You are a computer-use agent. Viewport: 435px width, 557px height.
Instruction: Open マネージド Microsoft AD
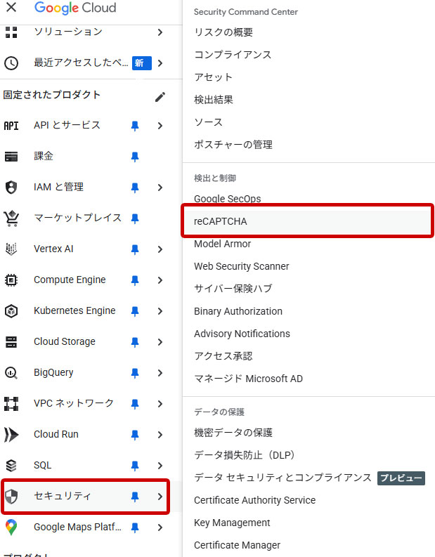(x=248, y=379)
